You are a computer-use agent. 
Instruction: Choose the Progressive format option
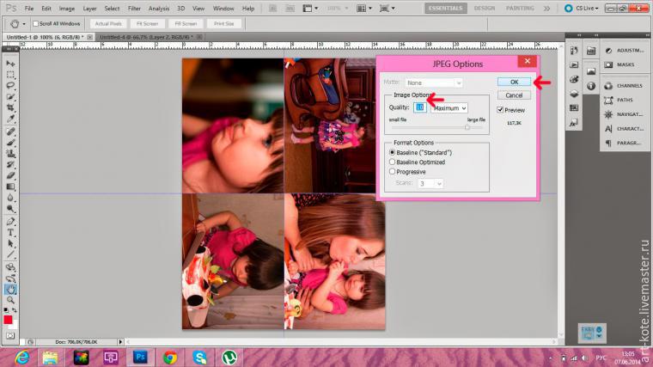click(x=393, y=171)
